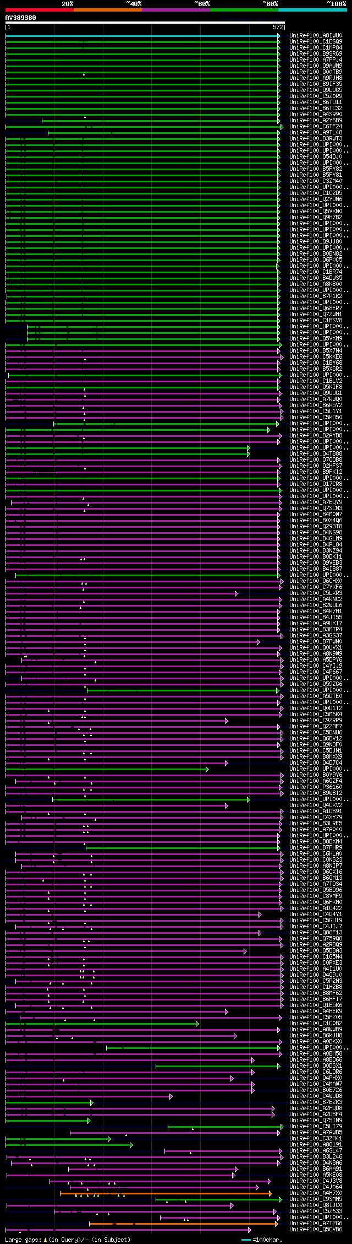Select the UniRef100_B7P1K2 entry

(x=316, y=296)
